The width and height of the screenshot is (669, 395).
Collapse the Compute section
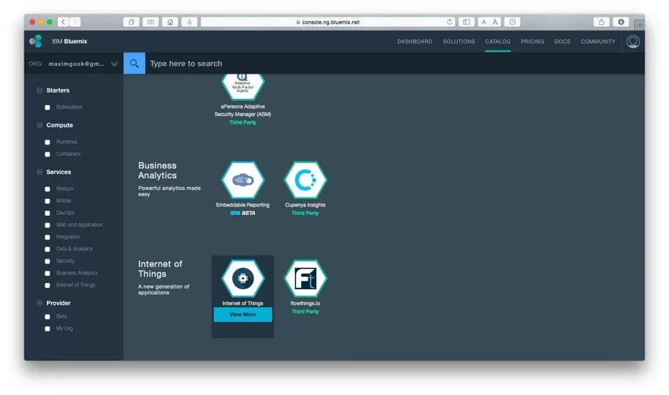click(x=40, y=125)
